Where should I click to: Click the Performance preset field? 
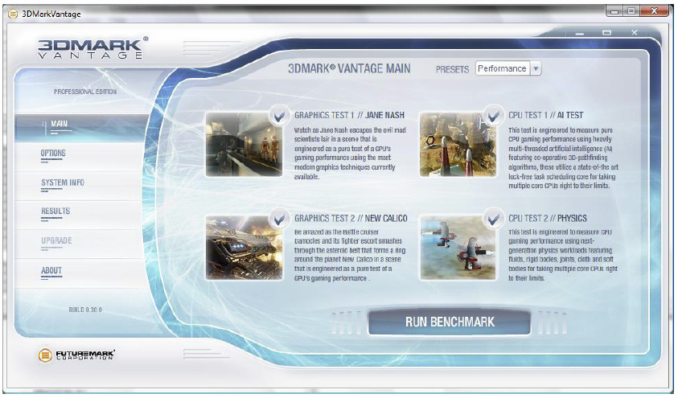503,68
